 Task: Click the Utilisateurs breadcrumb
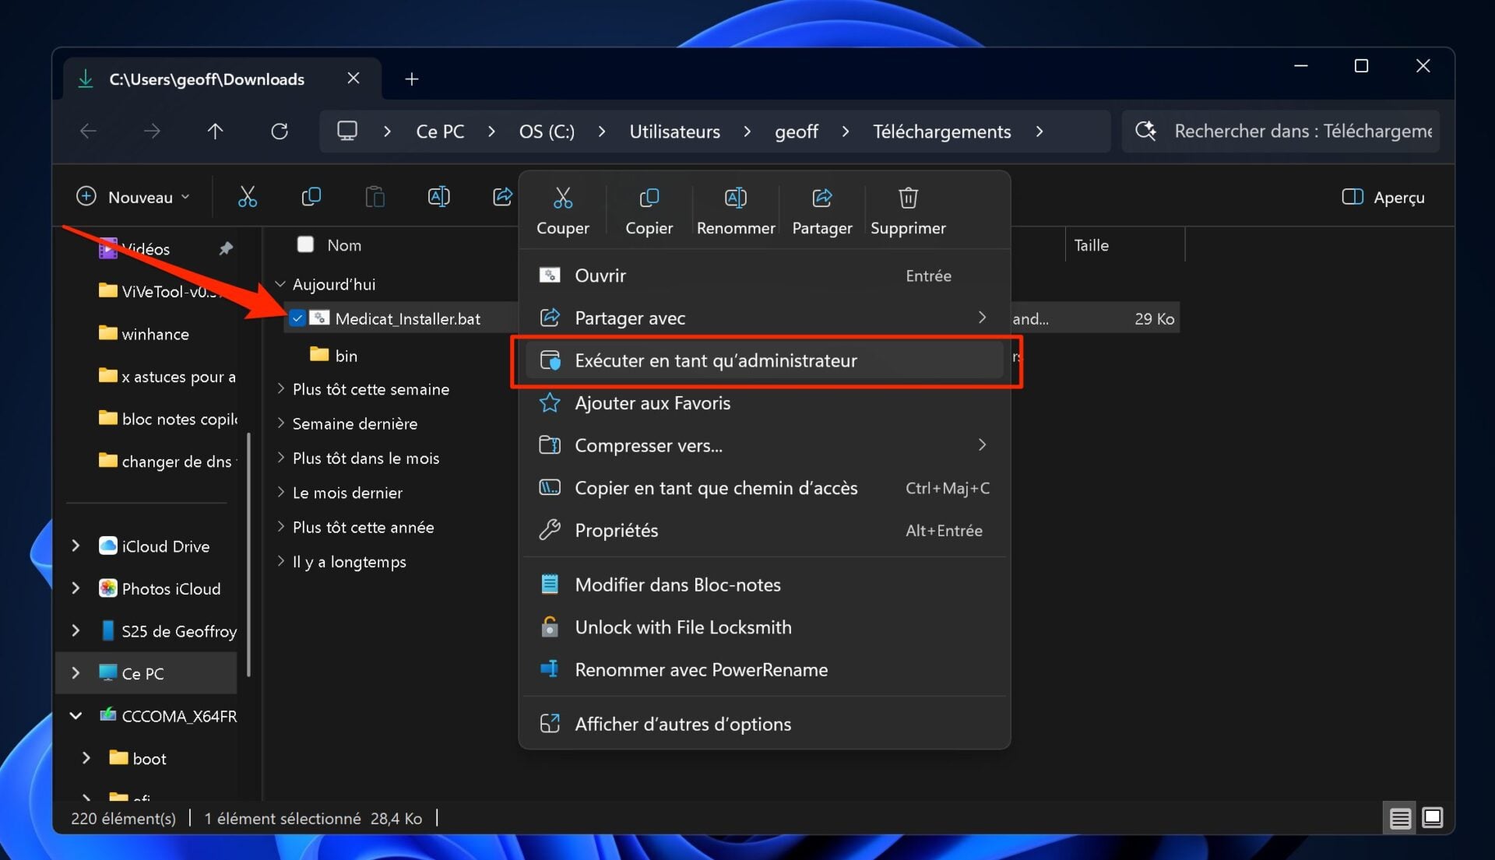point(674,132)
